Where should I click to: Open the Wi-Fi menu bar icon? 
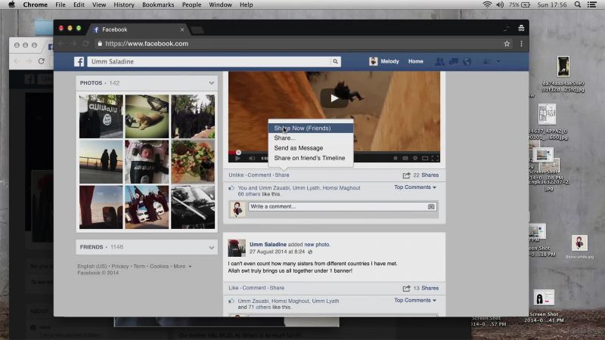coord(487,5)
